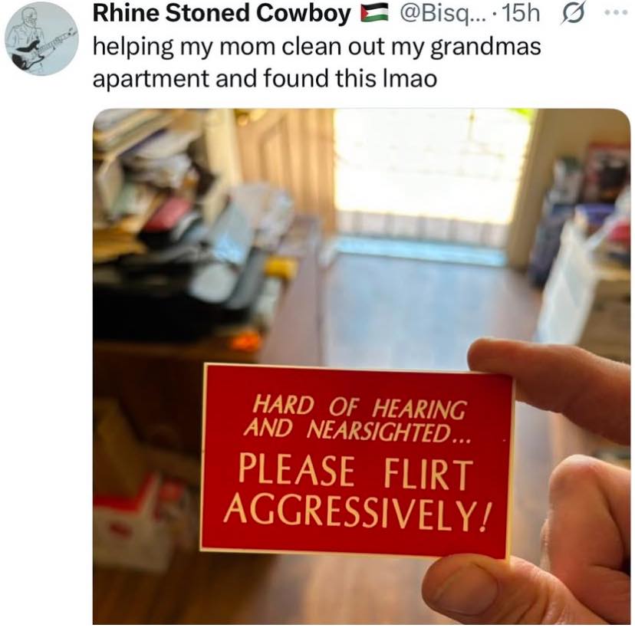Click the flag emoji beside the name
The height and width of the screenshot is (631, 635).
[x=374, y=14]
